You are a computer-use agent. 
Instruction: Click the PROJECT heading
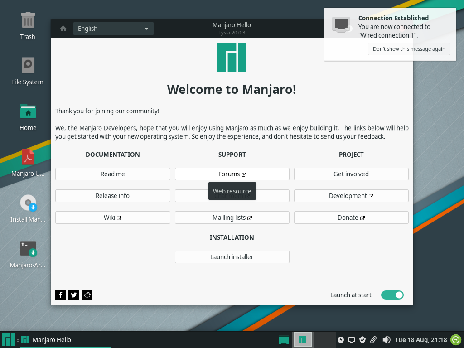351,155
